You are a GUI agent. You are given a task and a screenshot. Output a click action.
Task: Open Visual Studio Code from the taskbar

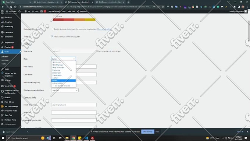[86, 138]
